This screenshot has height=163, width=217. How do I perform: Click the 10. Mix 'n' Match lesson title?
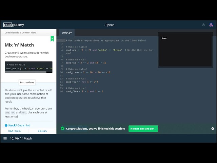(21, 138)
